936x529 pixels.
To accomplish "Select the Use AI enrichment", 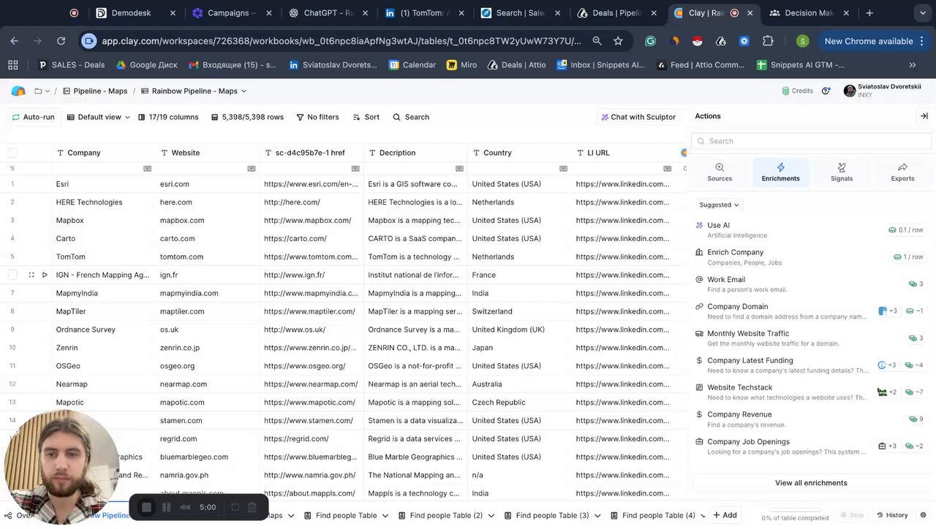I will tap(811, 229).
